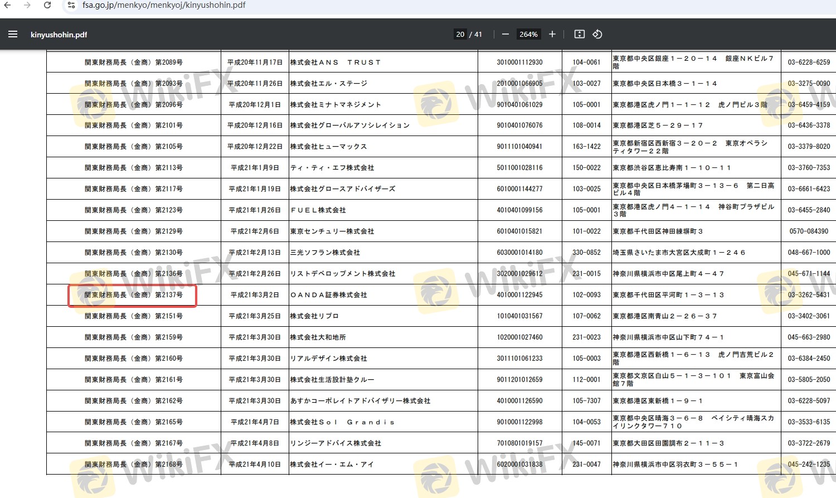
Task: Click the 株式会社ＡＮＳ ＴＲＵＳＴ entry
Action: pyautogui.click(x=336, y=62)
